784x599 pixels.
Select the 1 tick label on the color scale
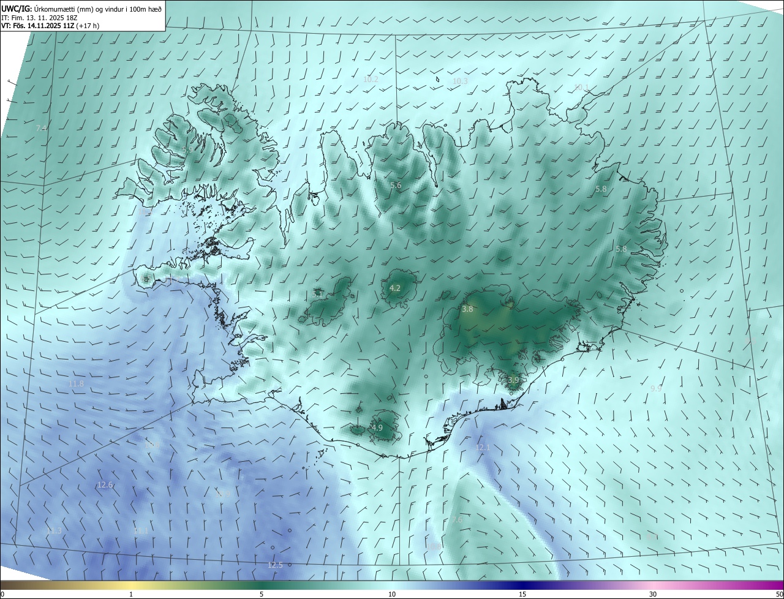[131, 594]
